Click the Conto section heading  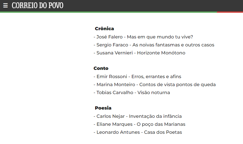tap(101, 68)
